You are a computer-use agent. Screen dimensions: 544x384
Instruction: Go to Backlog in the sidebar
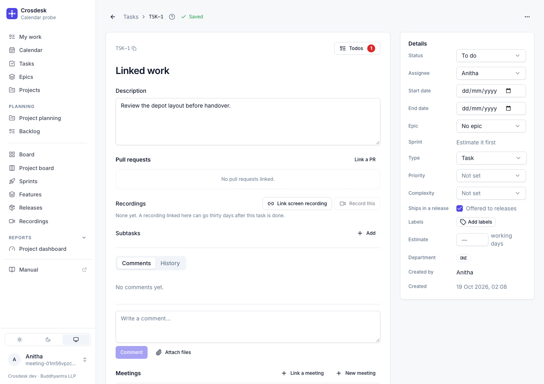(48, 131)
